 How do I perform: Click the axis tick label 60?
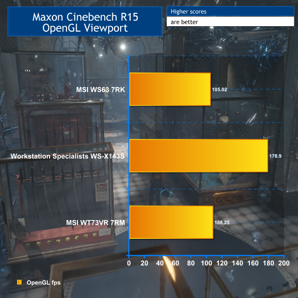(175, 263)
